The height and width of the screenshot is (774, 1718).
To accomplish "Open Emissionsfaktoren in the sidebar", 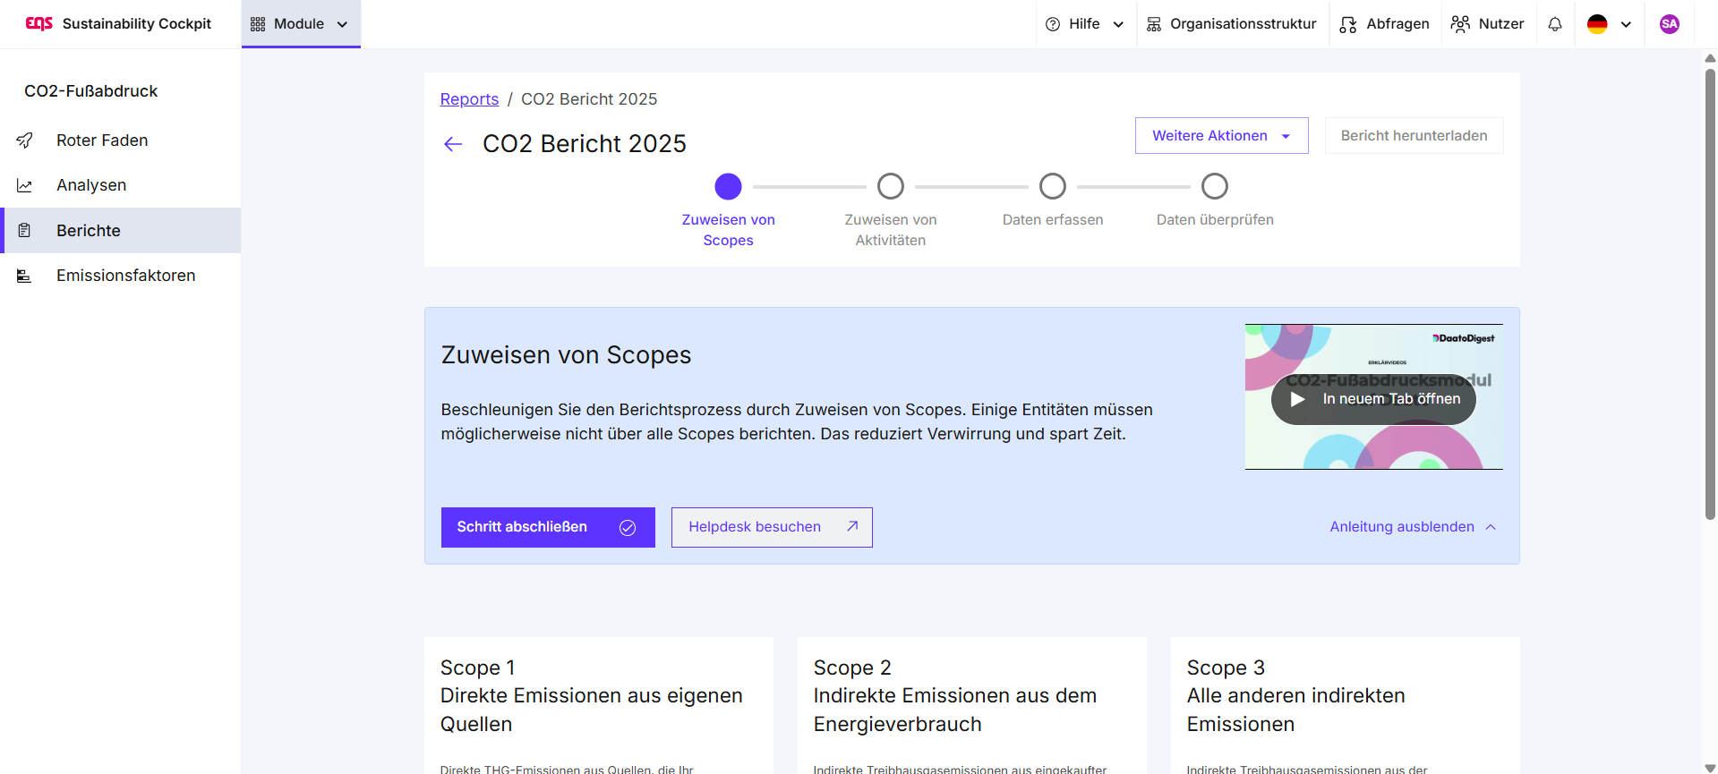I will click(x=125, y=276).
